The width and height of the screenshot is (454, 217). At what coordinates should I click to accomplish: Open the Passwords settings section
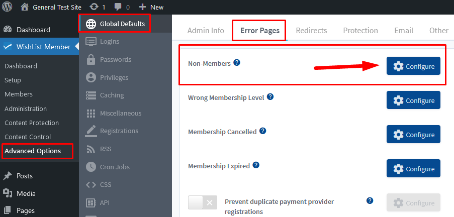tap(125, 59)
